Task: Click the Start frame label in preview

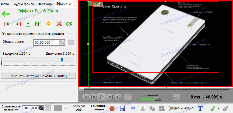Action: click(x=94, y=3)
